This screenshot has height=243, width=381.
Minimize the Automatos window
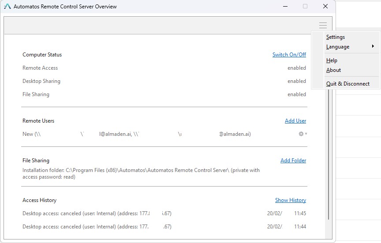pos(285,6)
